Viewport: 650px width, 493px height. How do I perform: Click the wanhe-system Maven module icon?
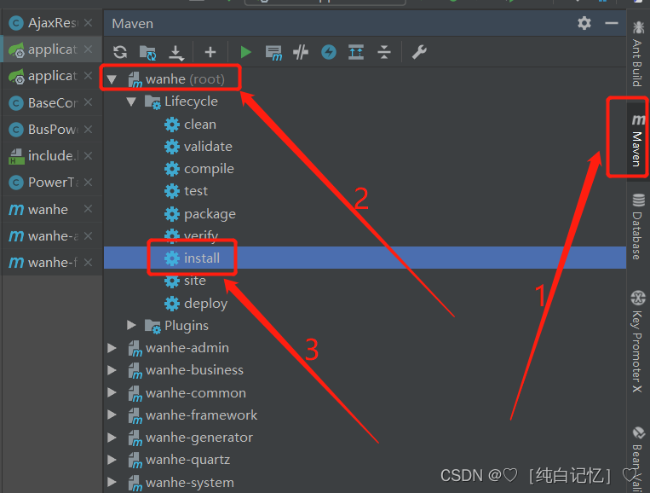tap(135, 483)
